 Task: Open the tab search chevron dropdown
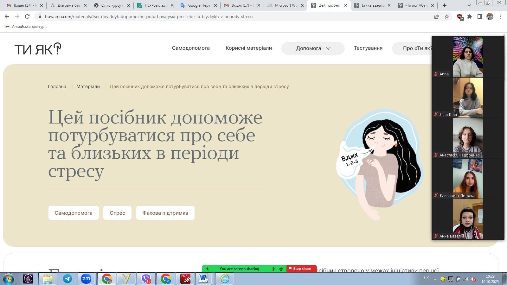[x=469, y=5]
